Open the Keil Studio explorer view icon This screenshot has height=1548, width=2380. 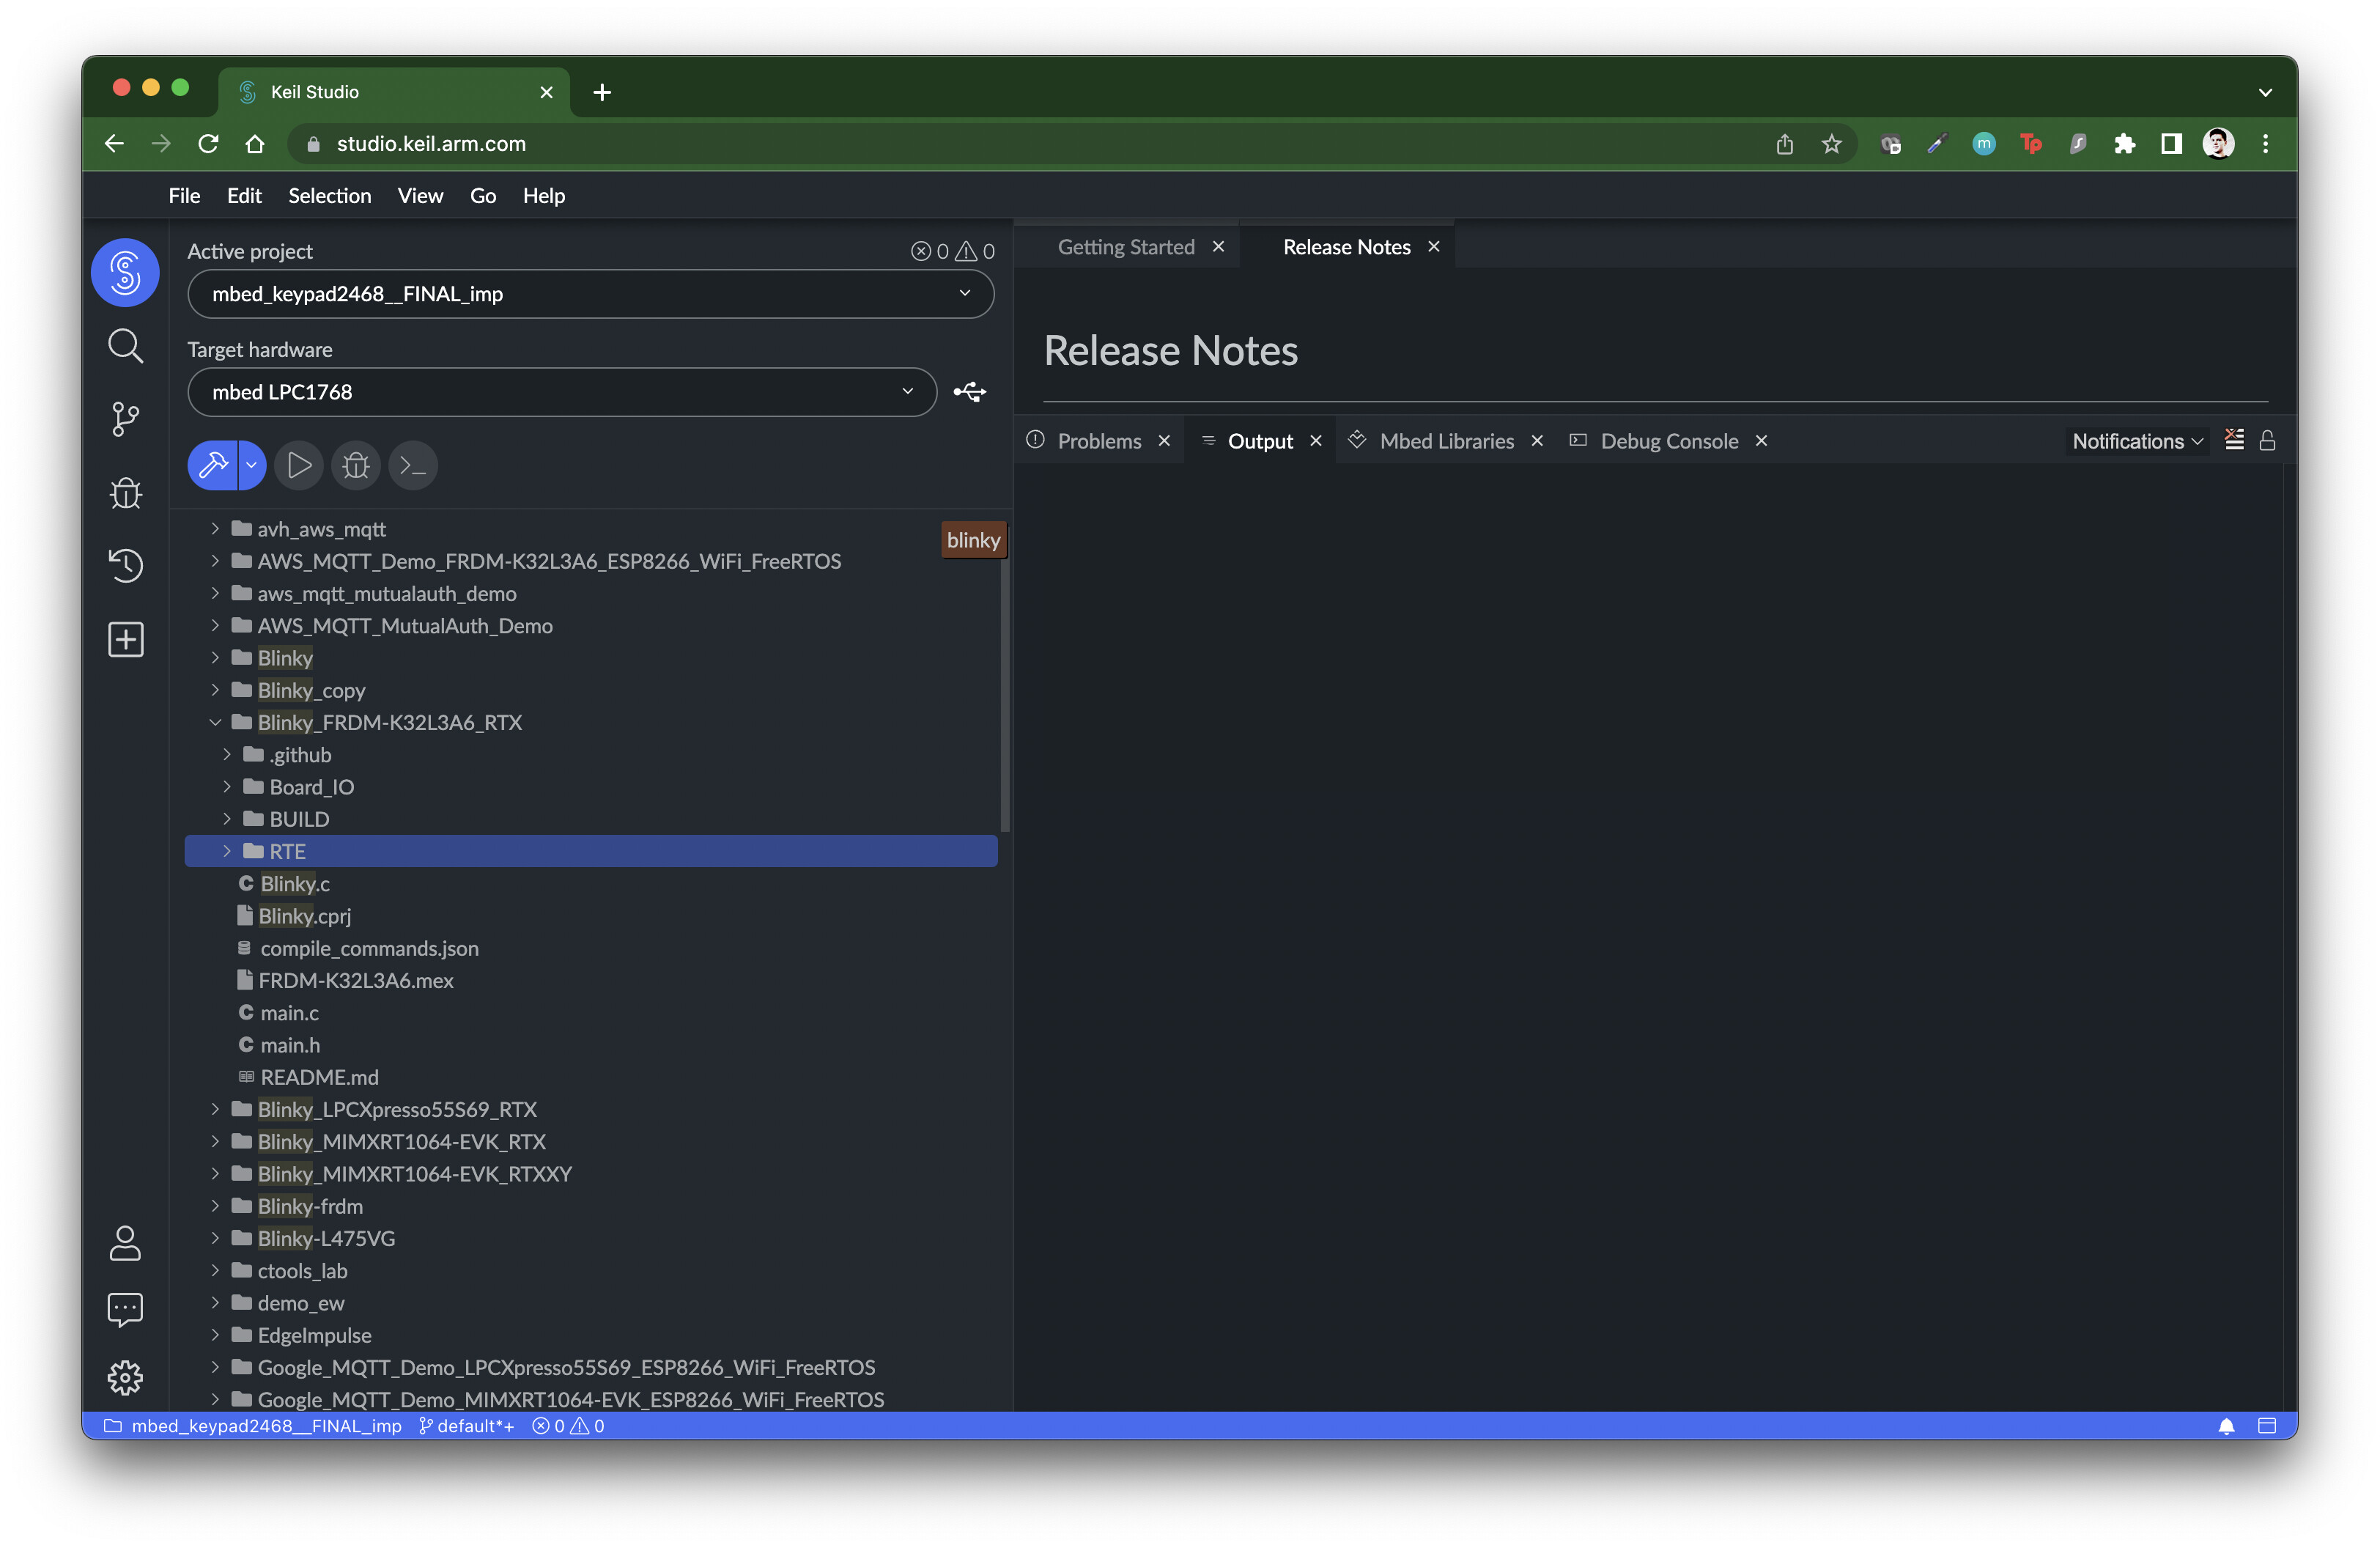tap(125, 272)
